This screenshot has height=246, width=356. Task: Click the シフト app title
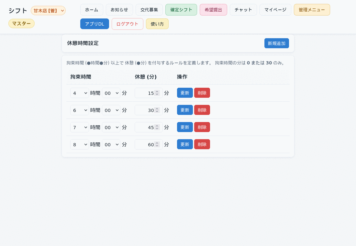18,10
